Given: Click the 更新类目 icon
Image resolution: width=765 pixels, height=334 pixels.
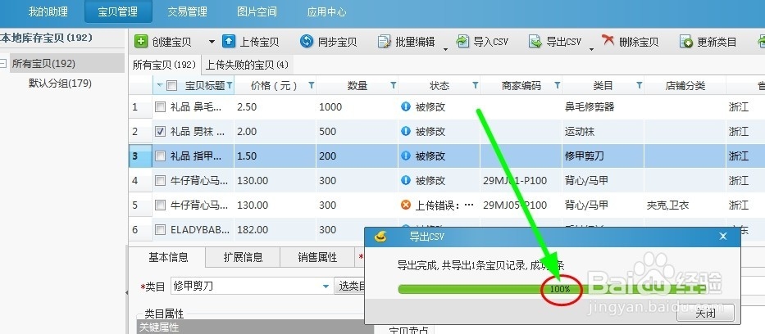Looking at the screenshot, I should (686, 42).
